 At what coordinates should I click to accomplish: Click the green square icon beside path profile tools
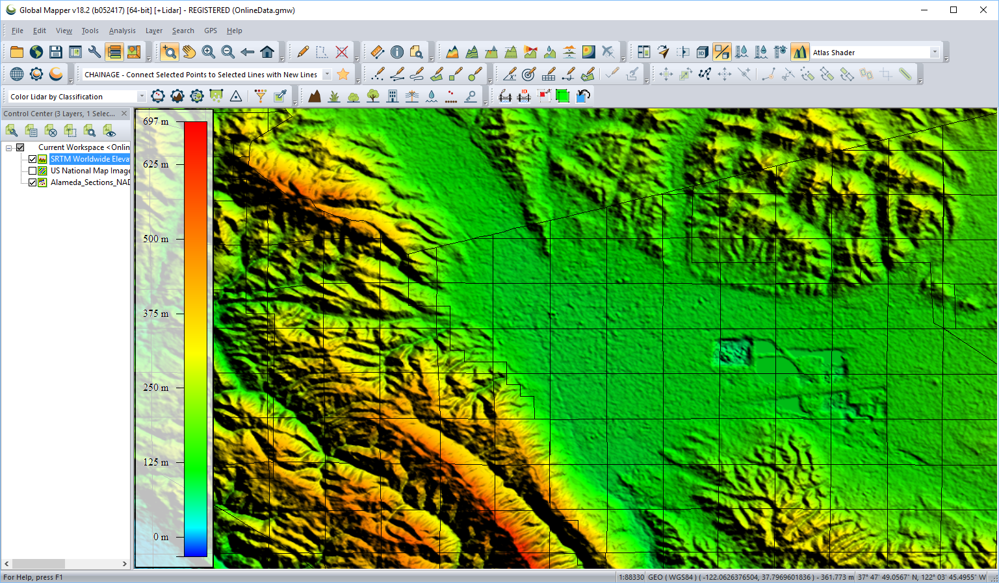coord(563,97)
